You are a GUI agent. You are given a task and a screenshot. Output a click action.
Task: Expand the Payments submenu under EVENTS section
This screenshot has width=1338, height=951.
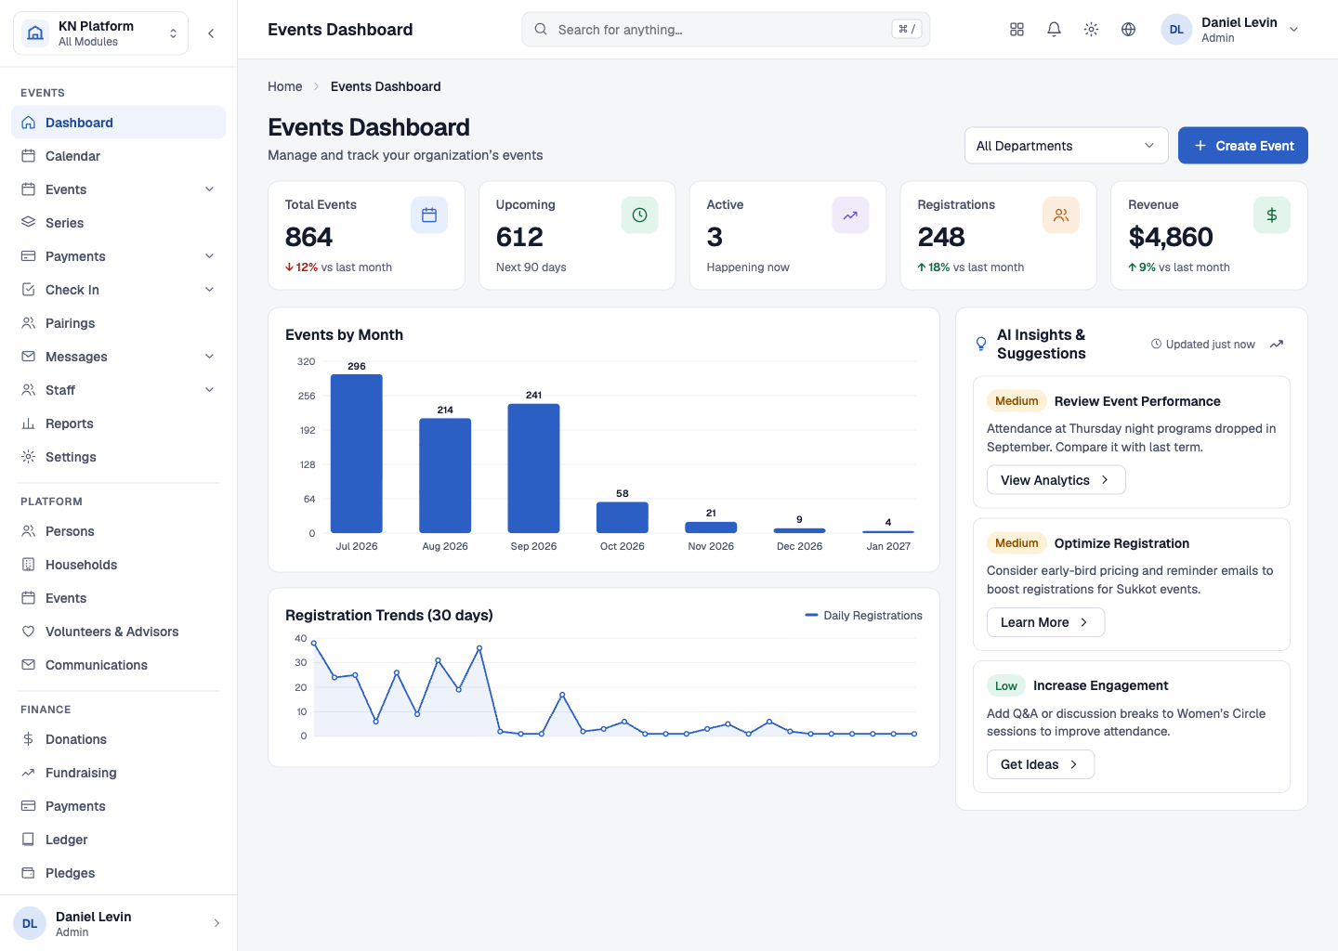coord(209,256)
